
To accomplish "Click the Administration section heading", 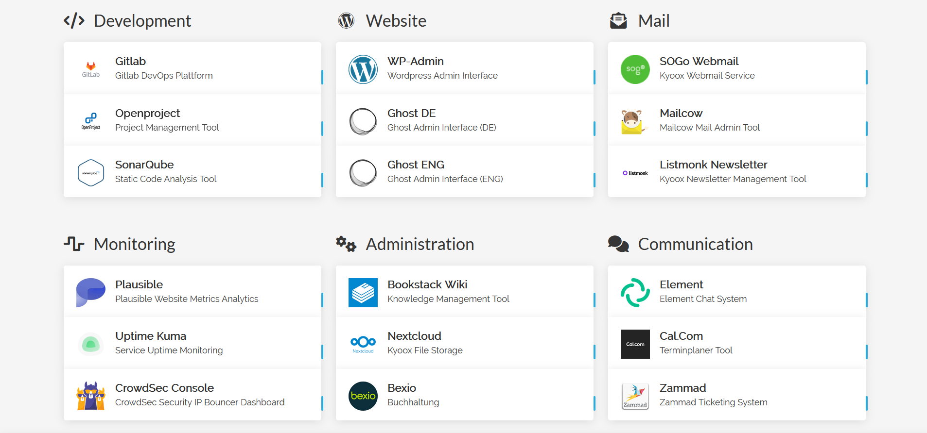I will tap(420, 244).
